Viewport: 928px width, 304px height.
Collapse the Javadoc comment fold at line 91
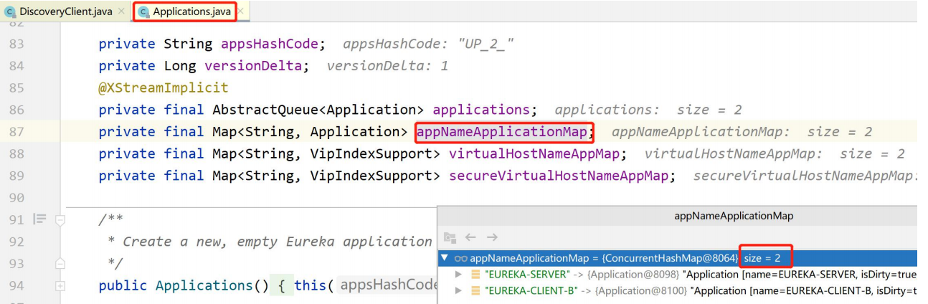click(x=61, y=221)
